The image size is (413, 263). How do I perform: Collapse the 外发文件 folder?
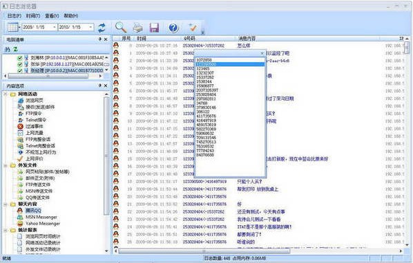pyautogui.click(x=6, y=165)
